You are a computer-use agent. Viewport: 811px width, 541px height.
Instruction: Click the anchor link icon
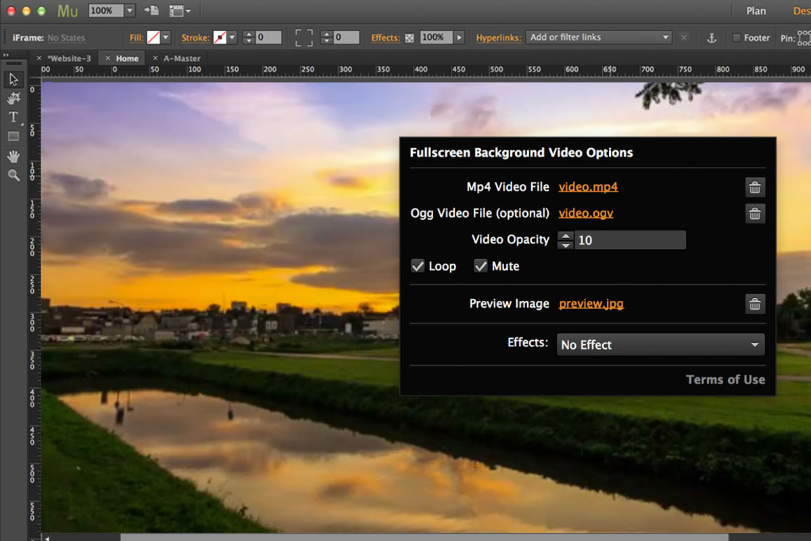(711, 38)
